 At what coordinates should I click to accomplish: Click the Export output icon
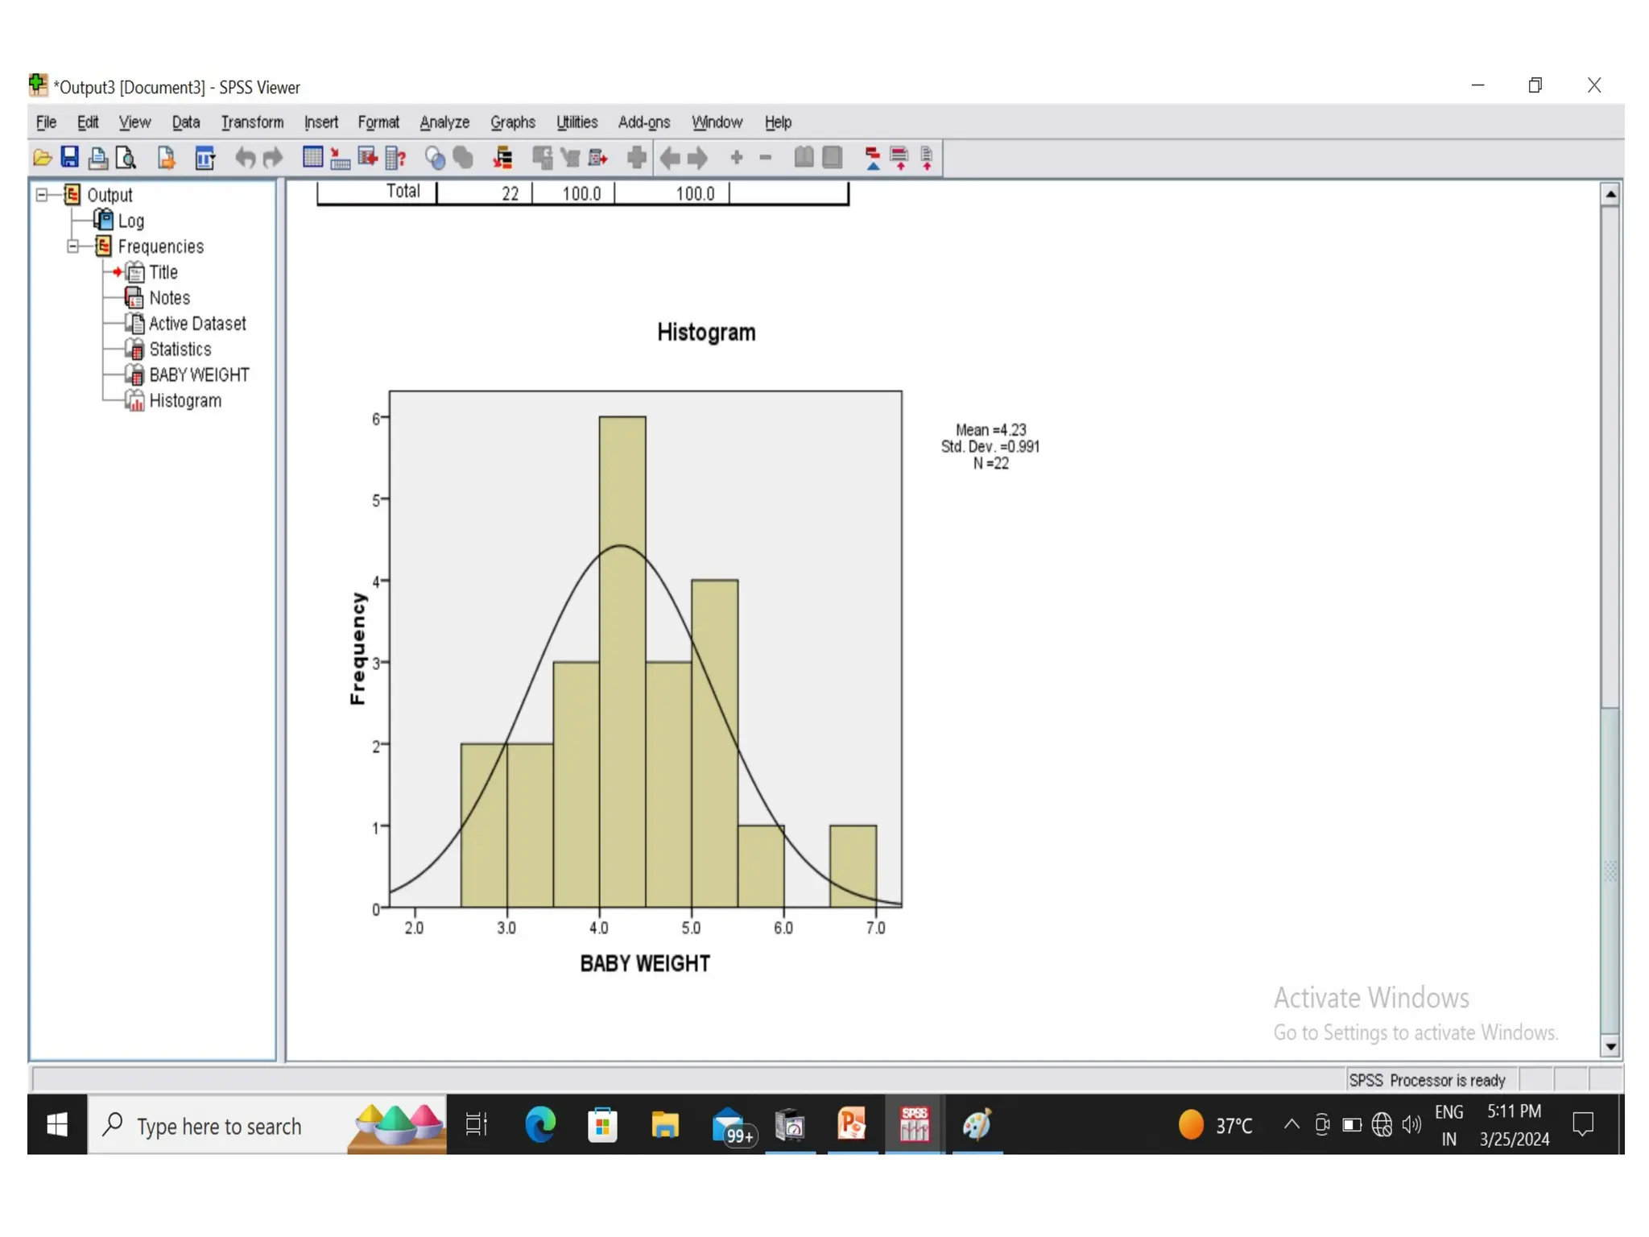[x=166, y=158]
